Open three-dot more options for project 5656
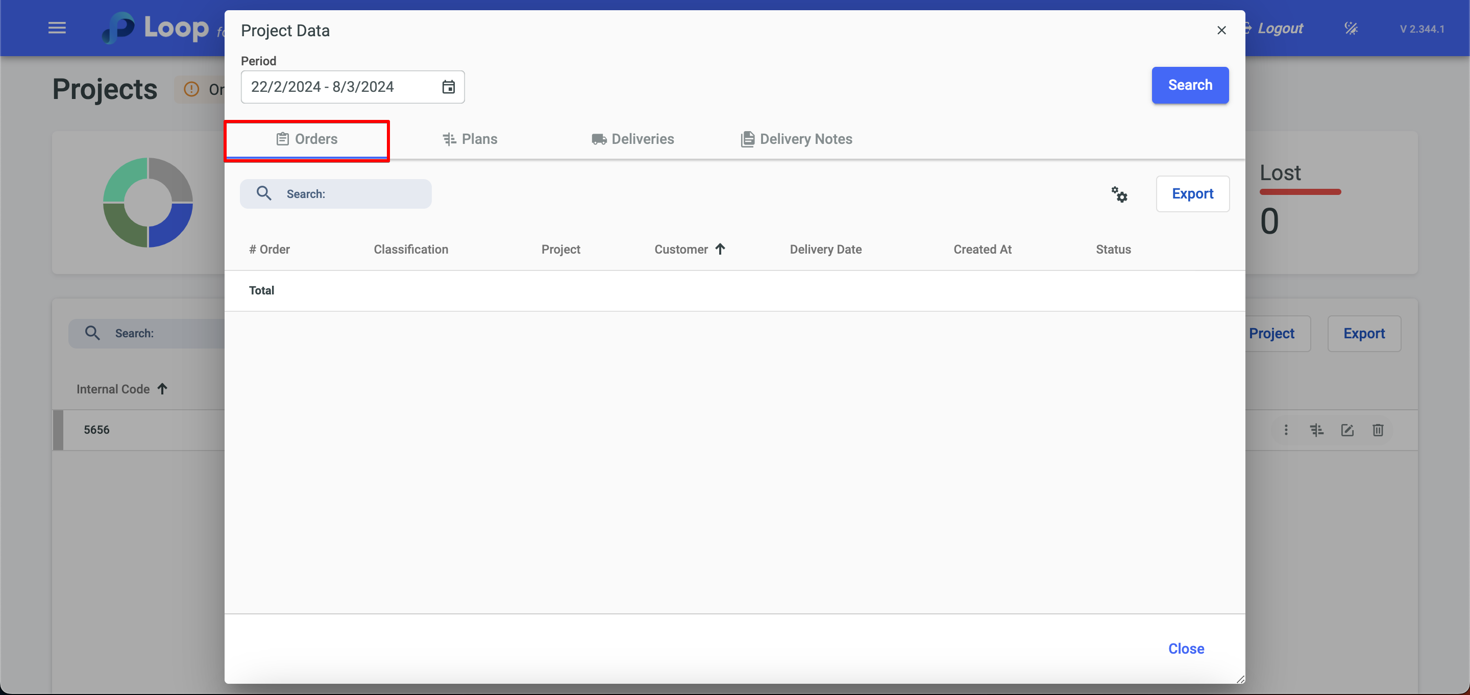Image resolution: width=1470 pixels, height=695 pixels. point(1286,430)
